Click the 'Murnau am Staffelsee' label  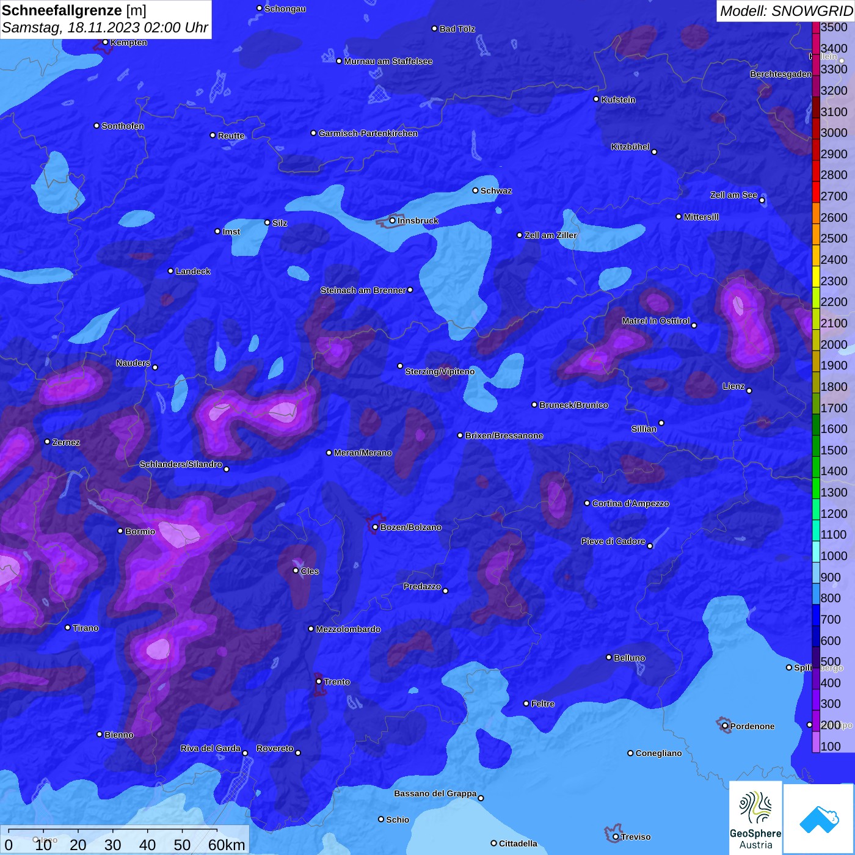coord(388,61)
